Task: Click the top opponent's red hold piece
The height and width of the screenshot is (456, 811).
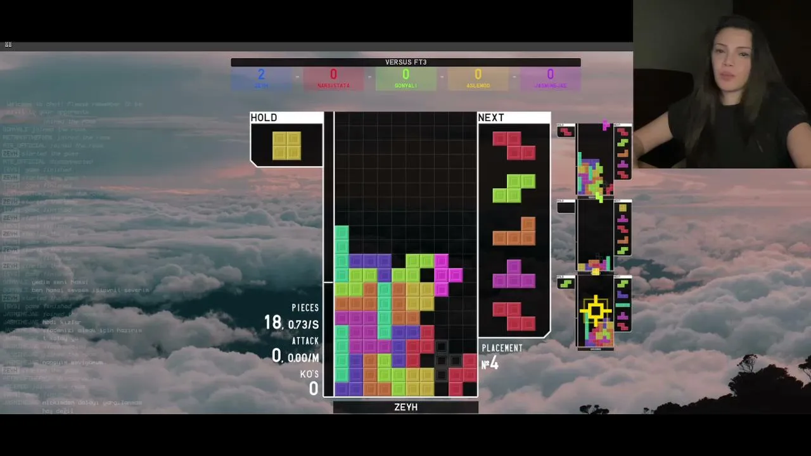Action: point(566,131)
